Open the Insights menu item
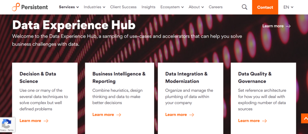 tap(148, 7)
